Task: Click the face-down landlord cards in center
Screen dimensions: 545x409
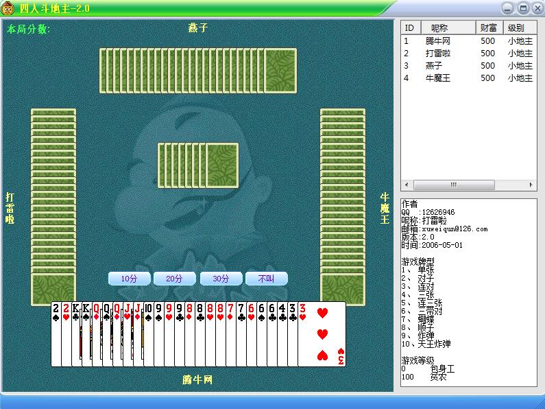Action: pos(198,165)
